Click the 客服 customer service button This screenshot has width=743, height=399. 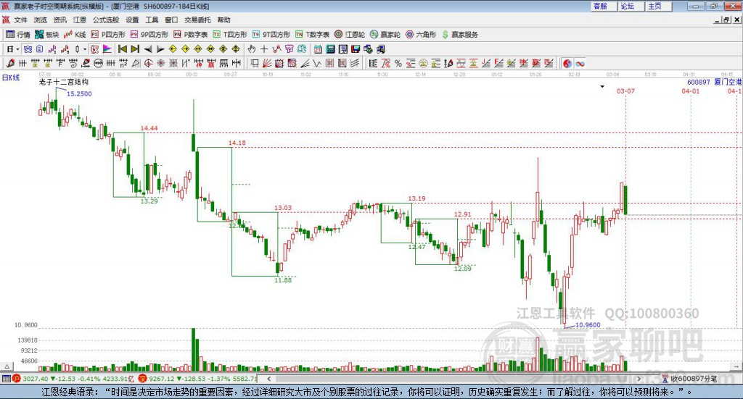[x=603, y=6]
